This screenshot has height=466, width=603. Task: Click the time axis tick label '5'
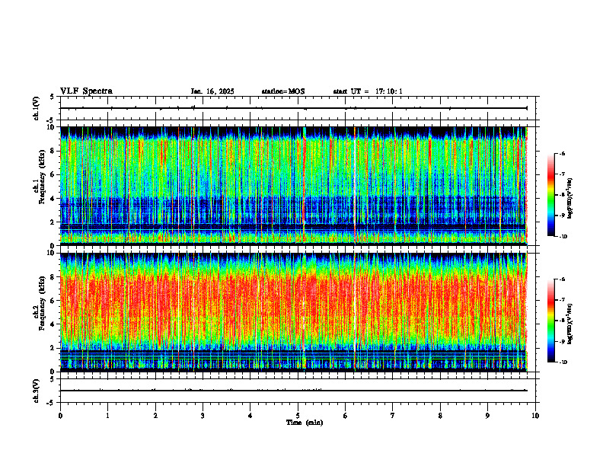pos(298,416)
